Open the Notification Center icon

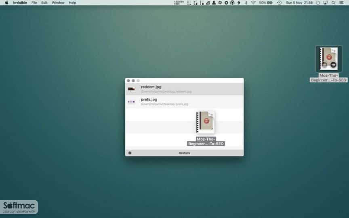[341, 3]
